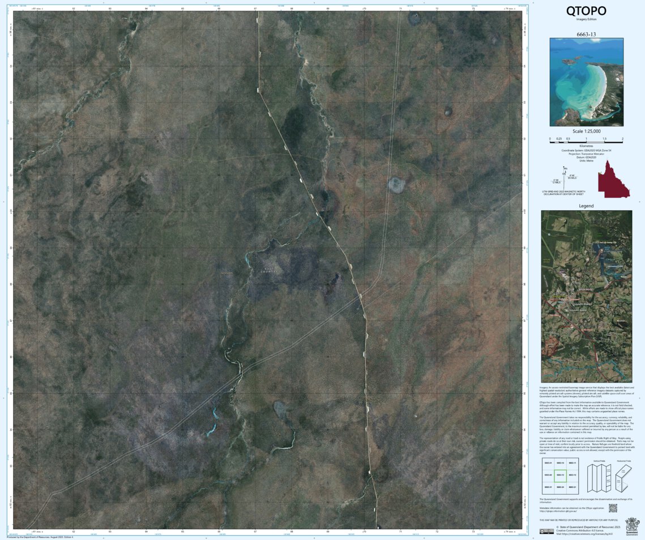Select highlighted sheet 6663-13 in index grid
This screenshot has width=645, height=540.
[x=561, y=476]
